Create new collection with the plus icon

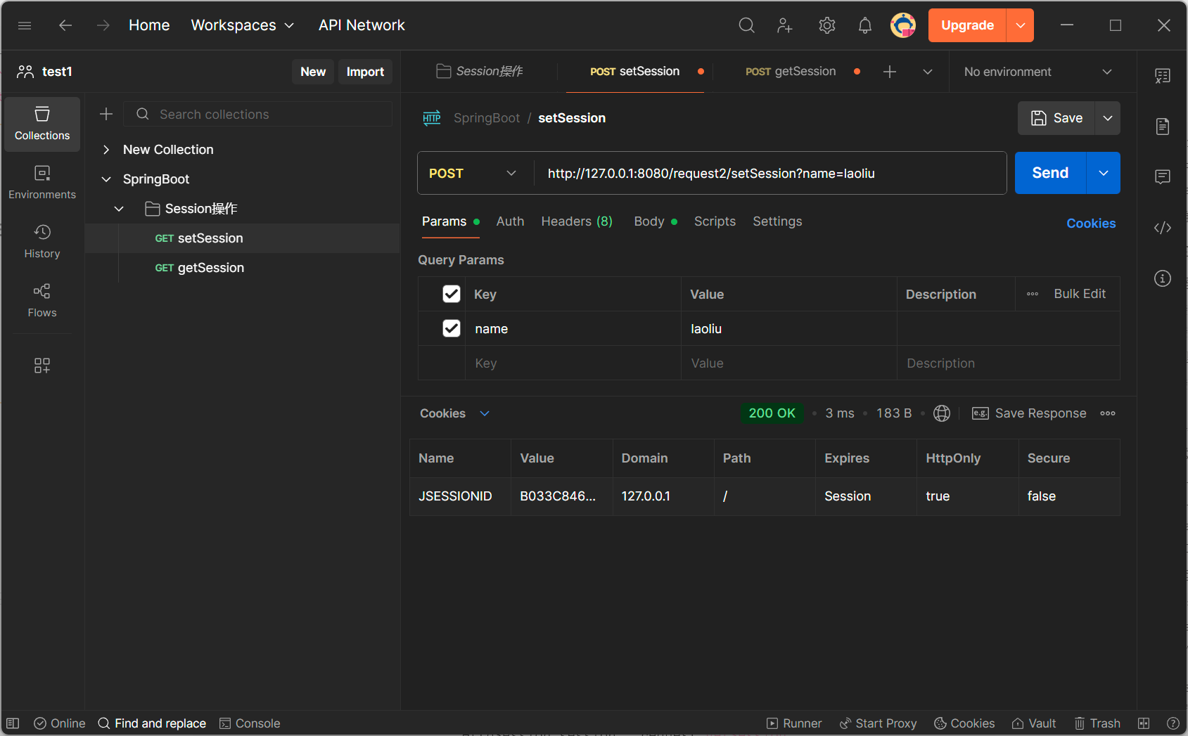[106, 114]
